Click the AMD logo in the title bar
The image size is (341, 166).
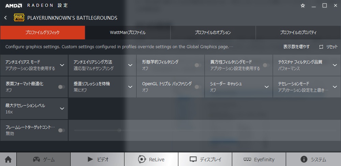pos(14,6)
